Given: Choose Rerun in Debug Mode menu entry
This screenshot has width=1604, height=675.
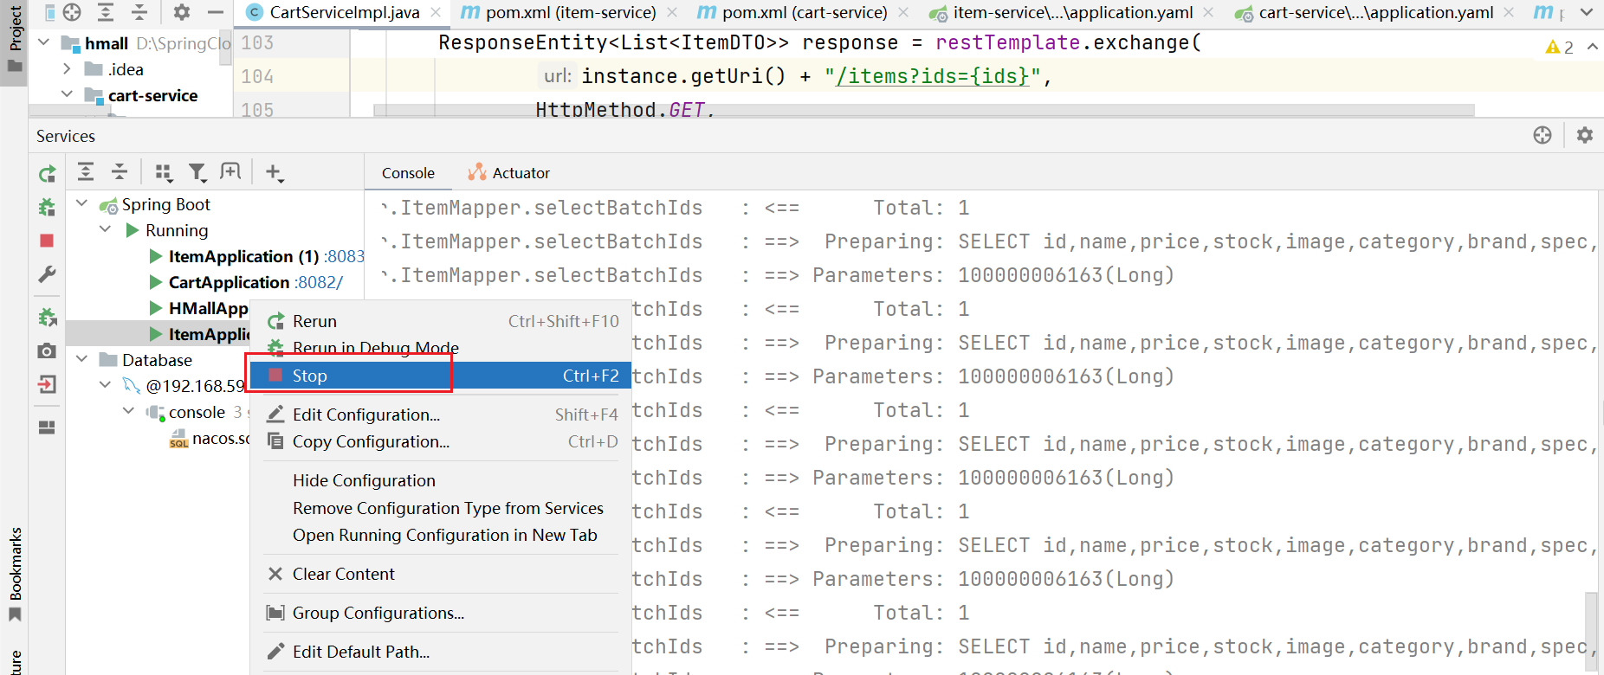Looking at the screenshot, I should coord(443,348).
